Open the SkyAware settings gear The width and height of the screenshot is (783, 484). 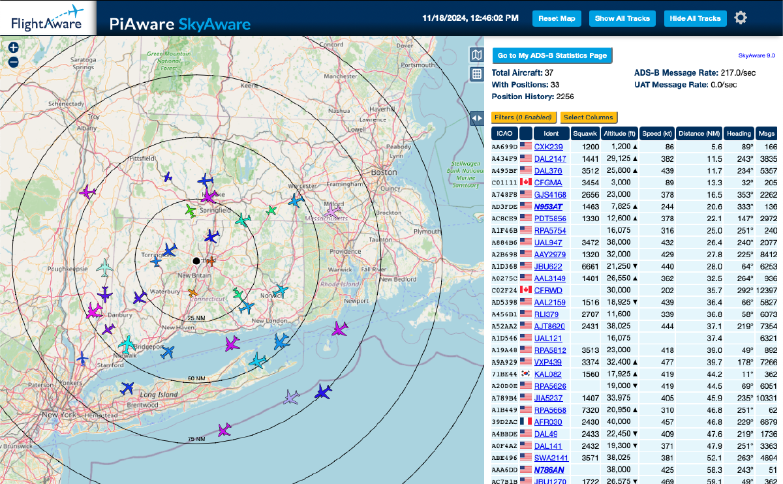tap(740, 18)
